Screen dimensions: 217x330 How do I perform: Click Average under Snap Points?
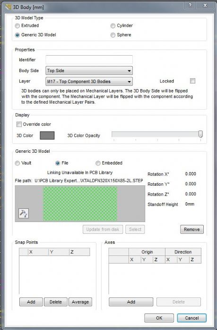click(80, 302)
